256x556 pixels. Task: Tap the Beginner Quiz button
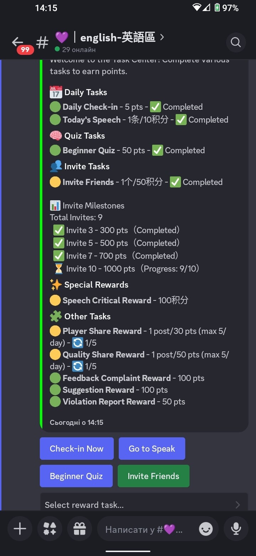tap(76, 476)
